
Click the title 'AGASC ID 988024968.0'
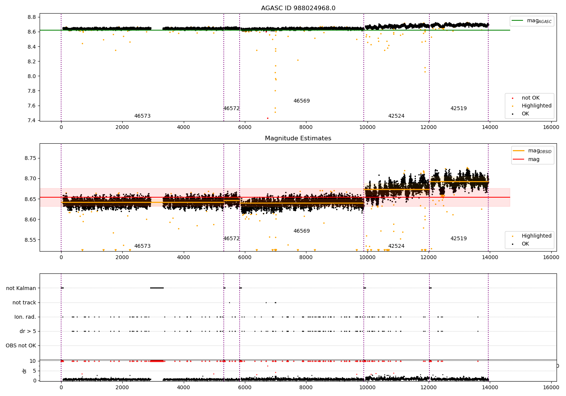(298, 8)
